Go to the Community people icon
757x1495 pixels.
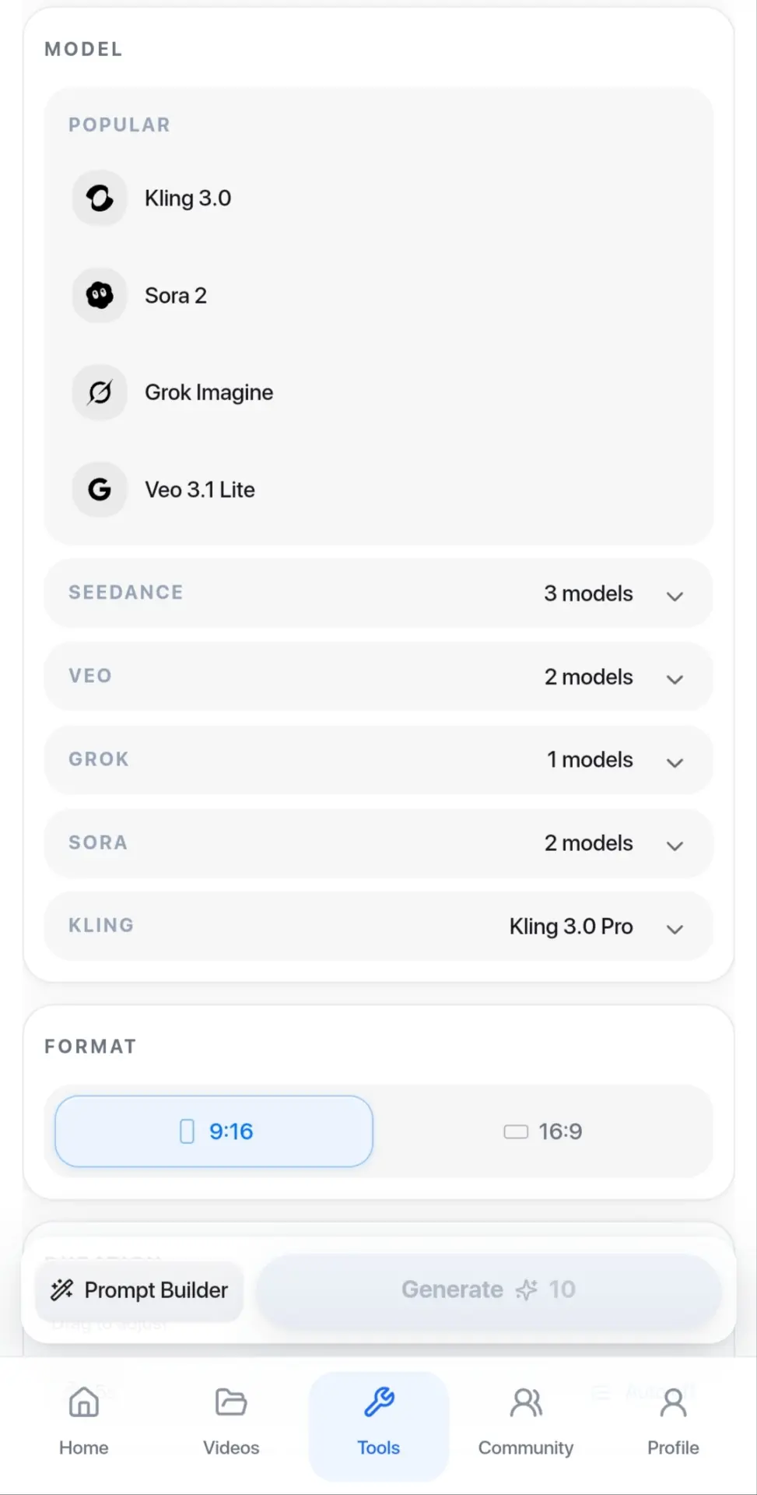[x=526, y=1402]
